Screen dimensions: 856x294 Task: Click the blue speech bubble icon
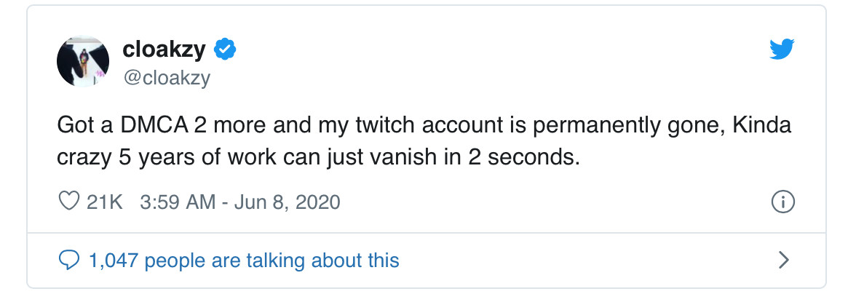[68, 260]
